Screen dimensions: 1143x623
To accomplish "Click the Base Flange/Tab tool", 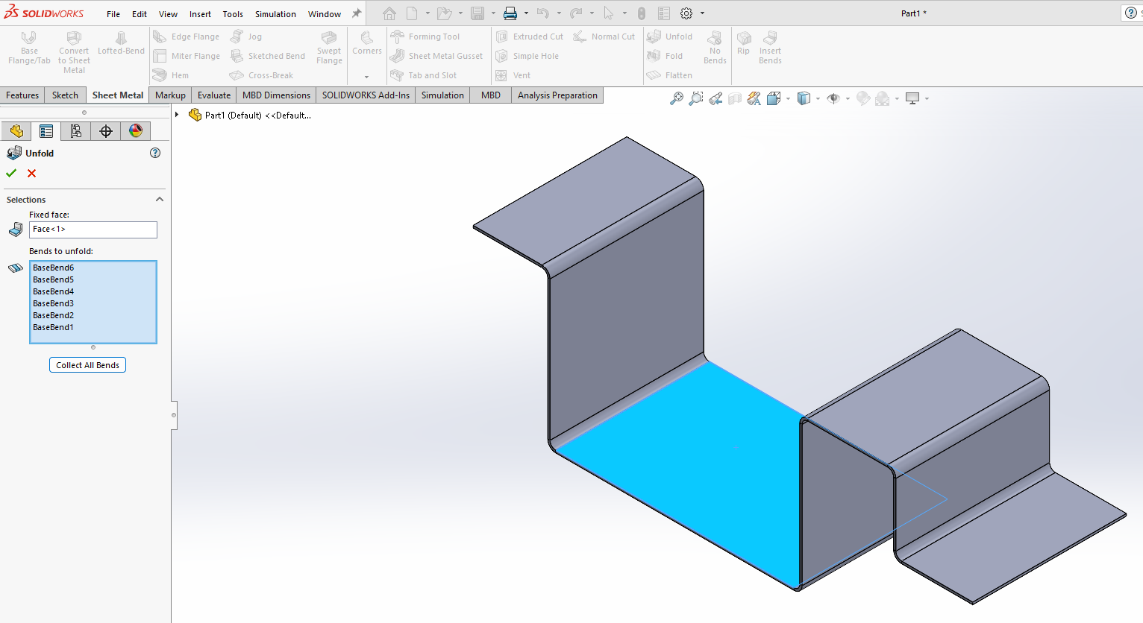I will [x=29, y=48].
